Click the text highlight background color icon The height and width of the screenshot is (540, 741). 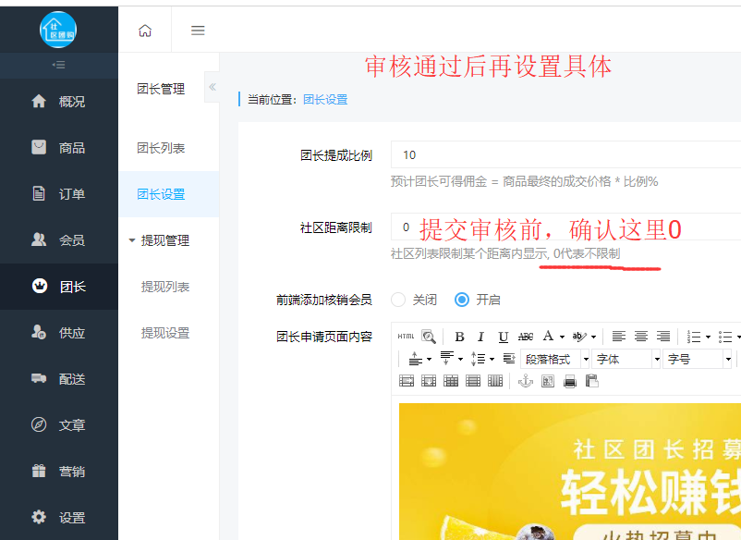[579, 337]
